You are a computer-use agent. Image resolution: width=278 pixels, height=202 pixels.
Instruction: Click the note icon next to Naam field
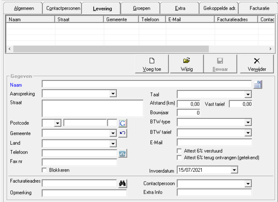coord(258,84)
